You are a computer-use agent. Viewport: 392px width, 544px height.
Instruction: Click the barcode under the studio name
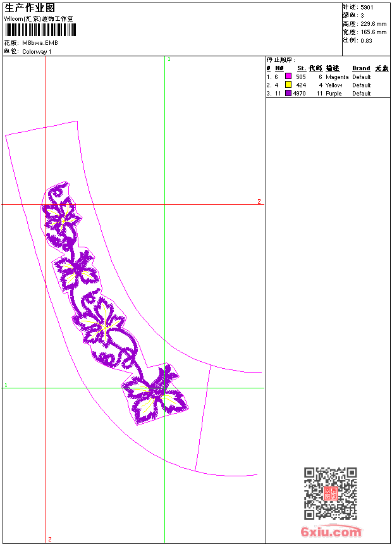click(40, 30)
